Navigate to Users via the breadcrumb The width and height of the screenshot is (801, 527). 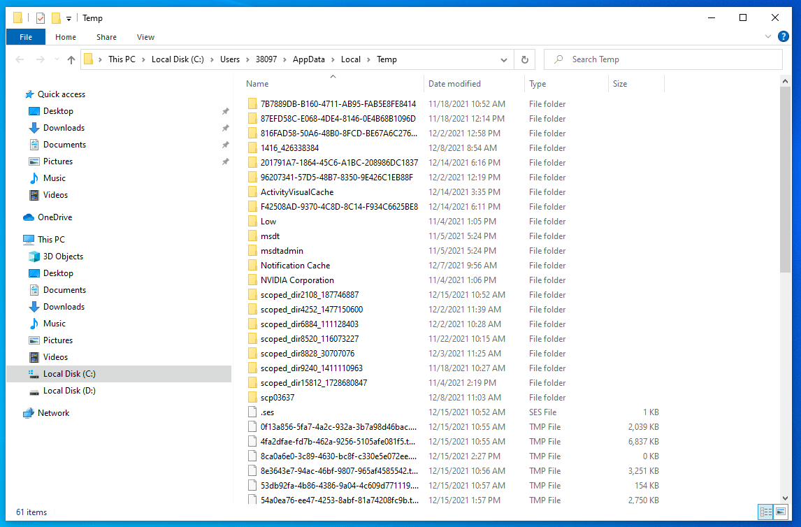[x=230, y=59]
